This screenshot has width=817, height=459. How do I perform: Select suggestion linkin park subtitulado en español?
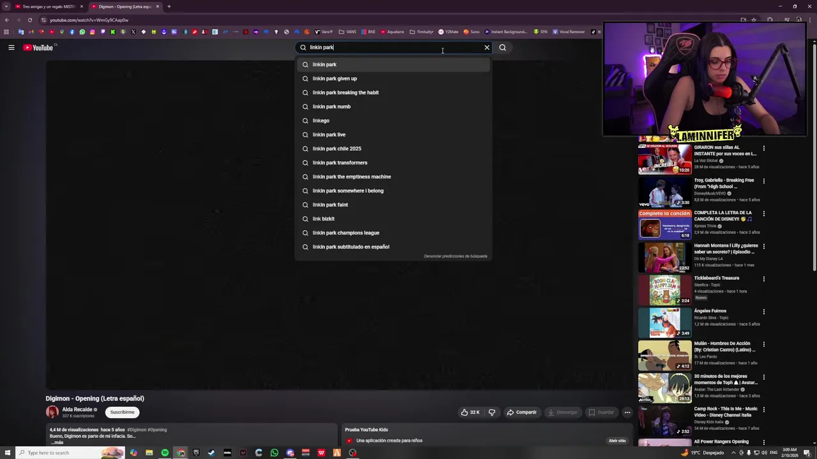(393, 247)
